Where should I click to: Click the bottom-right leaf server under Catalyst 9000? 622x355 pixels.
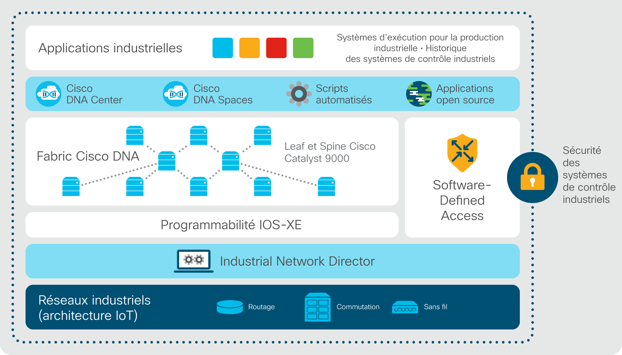tap(326, 186)
